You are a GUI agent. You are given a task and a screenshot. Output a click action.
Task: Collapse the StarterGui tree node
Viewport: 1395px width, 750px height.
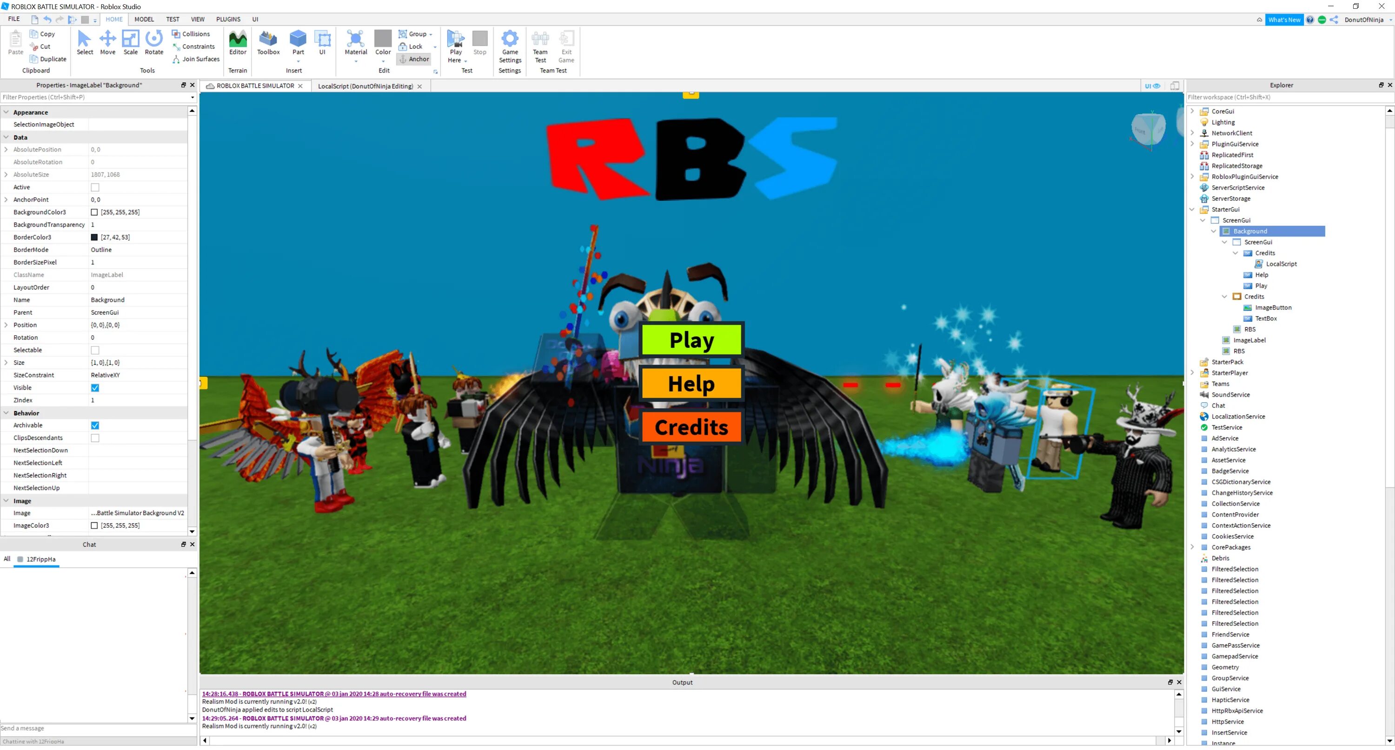coord(1191,210)
